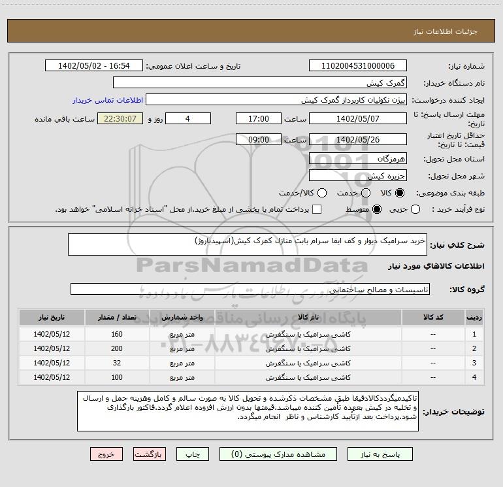Click quantity 160 in row 1

[117, 334]
